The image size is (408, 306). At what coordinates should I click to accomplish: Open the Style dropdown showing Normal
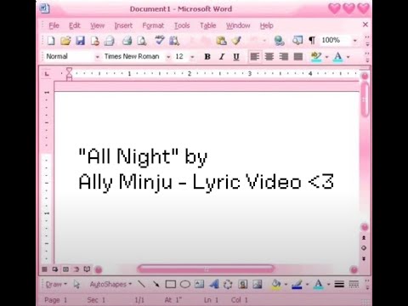97,57
